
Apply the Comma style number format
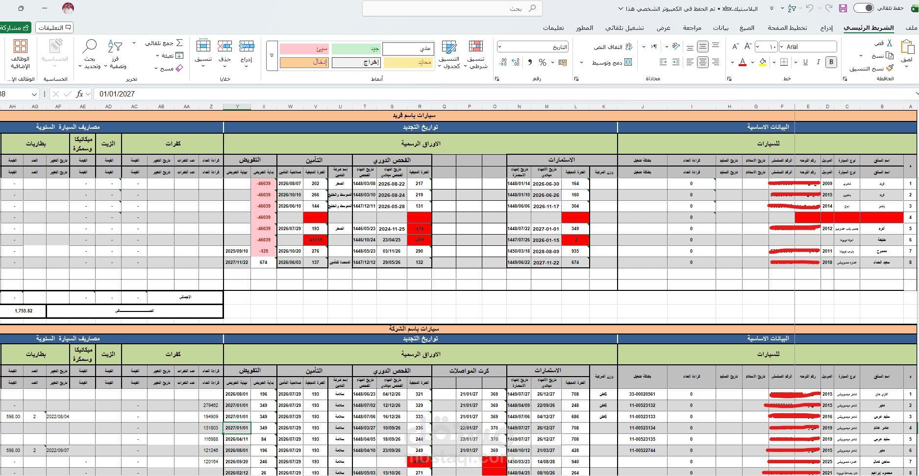[x=529, y=62]
